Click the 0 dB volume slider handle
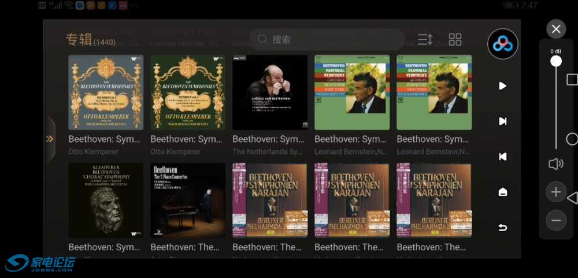Viewport: 578px width, 278px height. [x=556, y=61]
